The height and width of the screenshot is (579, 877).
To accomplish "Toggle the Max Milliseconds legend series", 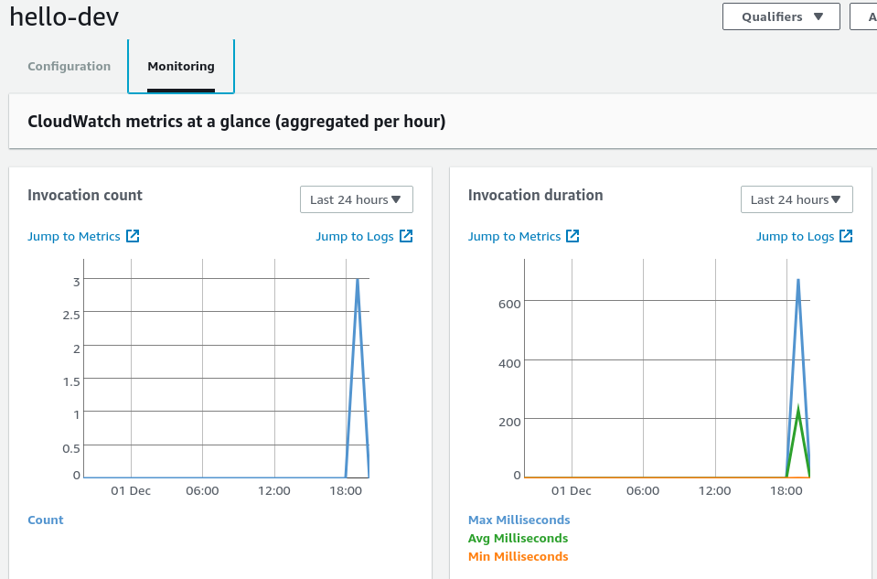I will pyautogui.click(x=519, y=520).
